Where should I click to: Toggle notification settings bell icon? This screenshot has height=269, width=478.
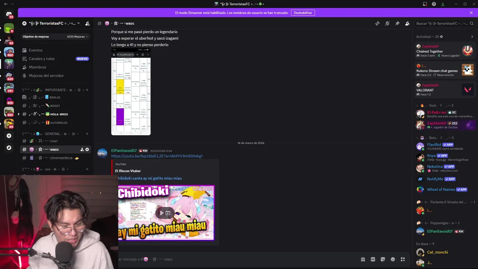coord(387,23)
